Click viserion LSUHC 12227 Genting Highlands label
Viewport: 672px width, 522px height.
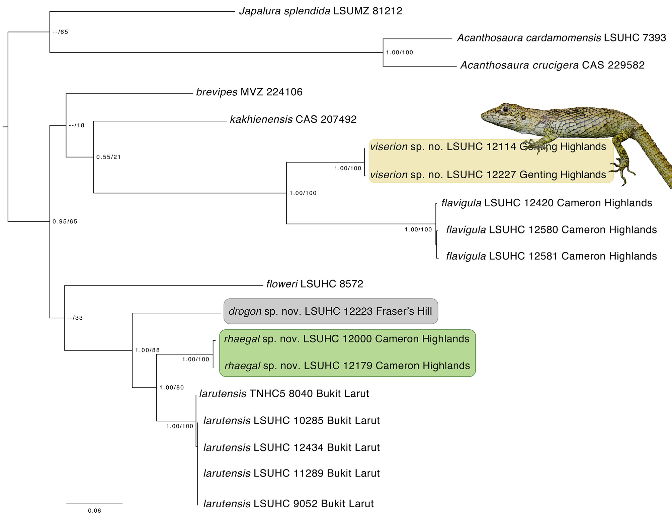point(488,175)
